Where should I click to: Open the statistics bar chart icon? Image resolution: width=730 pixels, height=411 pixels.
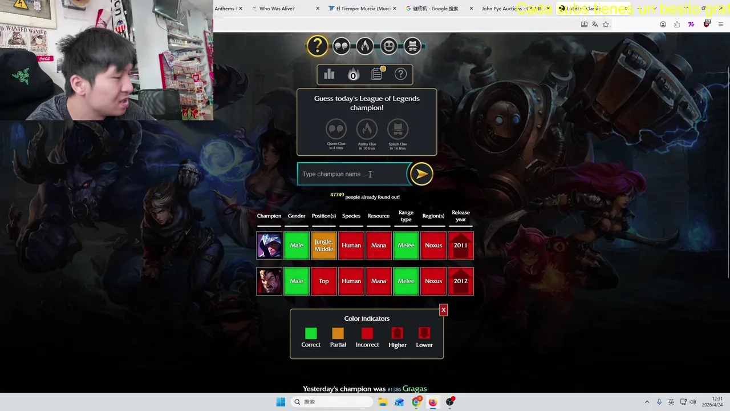(329, 74)
